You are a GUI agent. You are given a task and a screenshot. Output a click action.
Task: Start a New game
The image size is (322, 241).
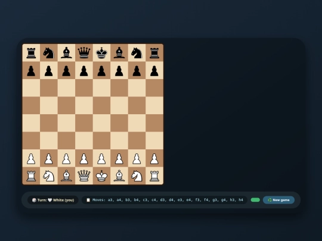click(x=278, y=200)
